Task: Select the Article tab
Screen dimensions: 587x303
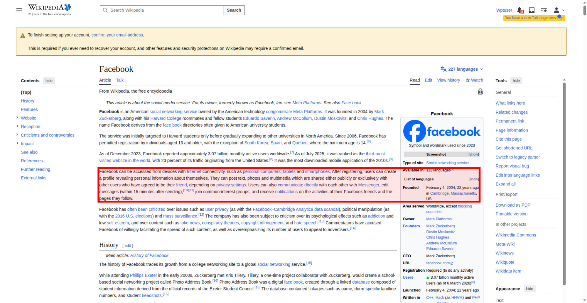Action: click(x=105, y=80)
